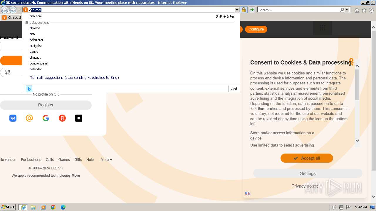
Task: Click the OK site favicon in address bar
Action: [x=26, y=10]
